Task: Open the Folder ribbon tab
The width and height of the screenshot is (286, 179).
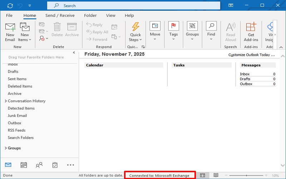Action: (90, 15)
